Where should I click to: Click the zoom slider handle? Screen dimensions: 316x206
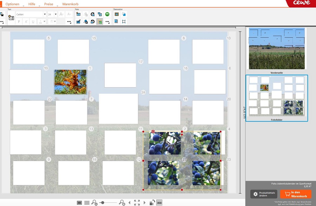click(103, 203)
